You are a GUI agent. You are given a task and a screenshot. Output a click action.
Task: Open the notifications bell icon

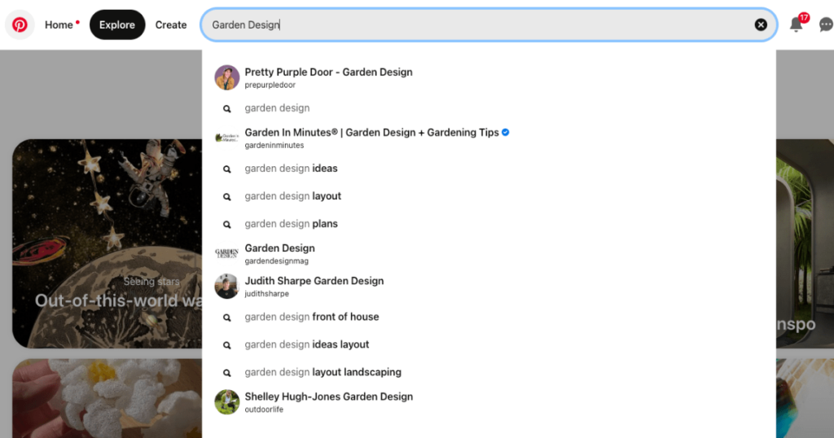coord(796,25)
